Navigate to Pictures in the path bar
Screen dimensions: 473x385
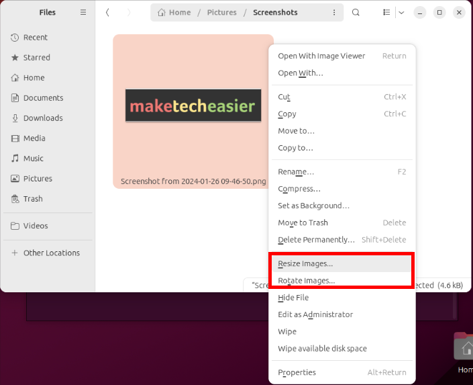(x=221, y=12)
